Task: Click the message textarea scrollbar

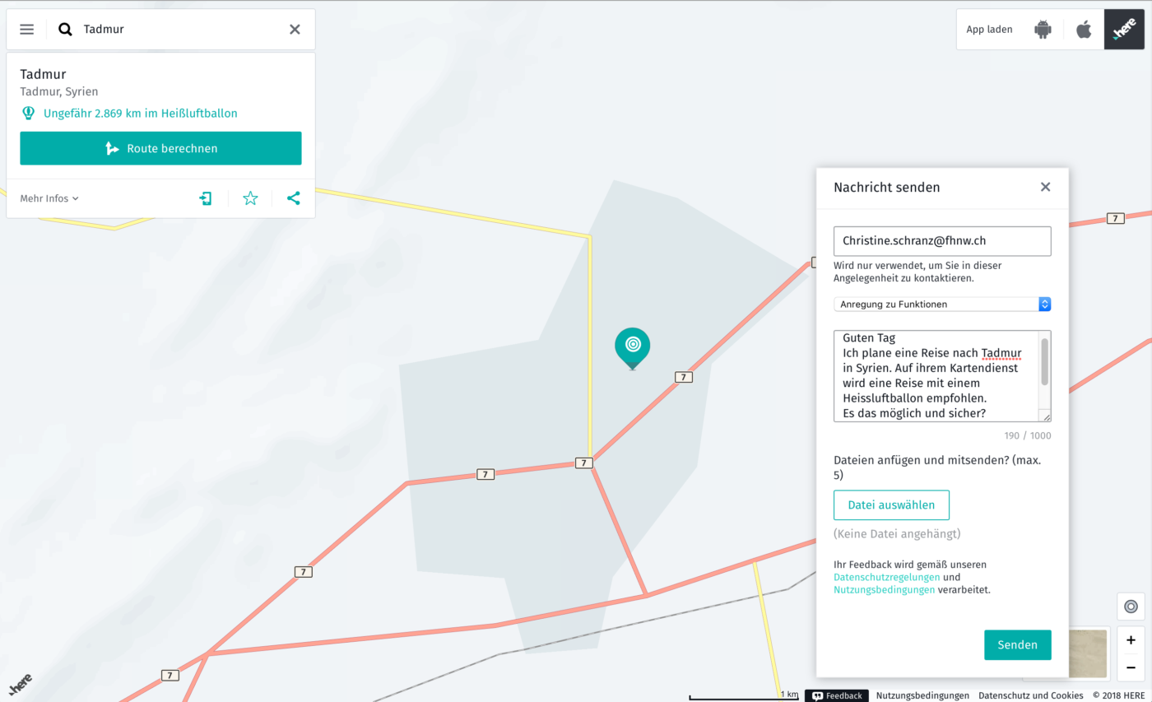Action: click(x=1044, y=362)
